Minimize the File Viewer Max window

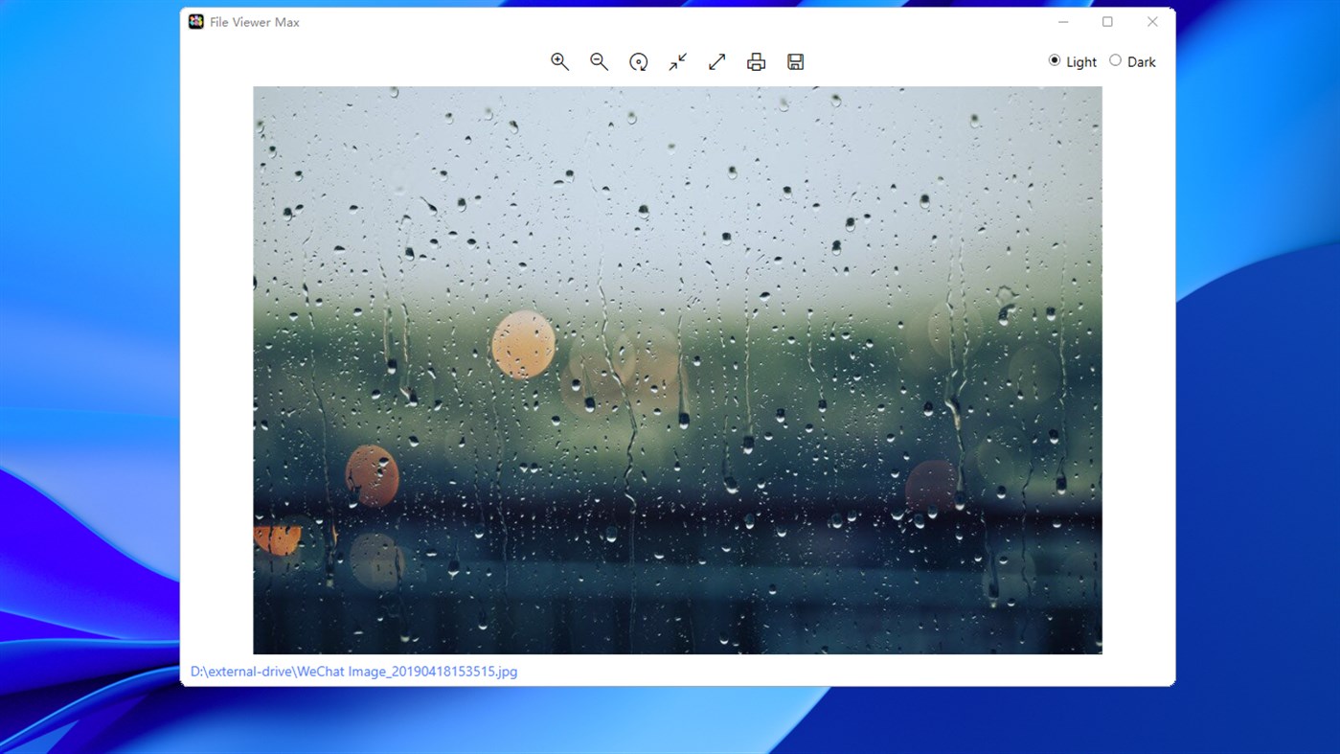tap(1063, 21)
